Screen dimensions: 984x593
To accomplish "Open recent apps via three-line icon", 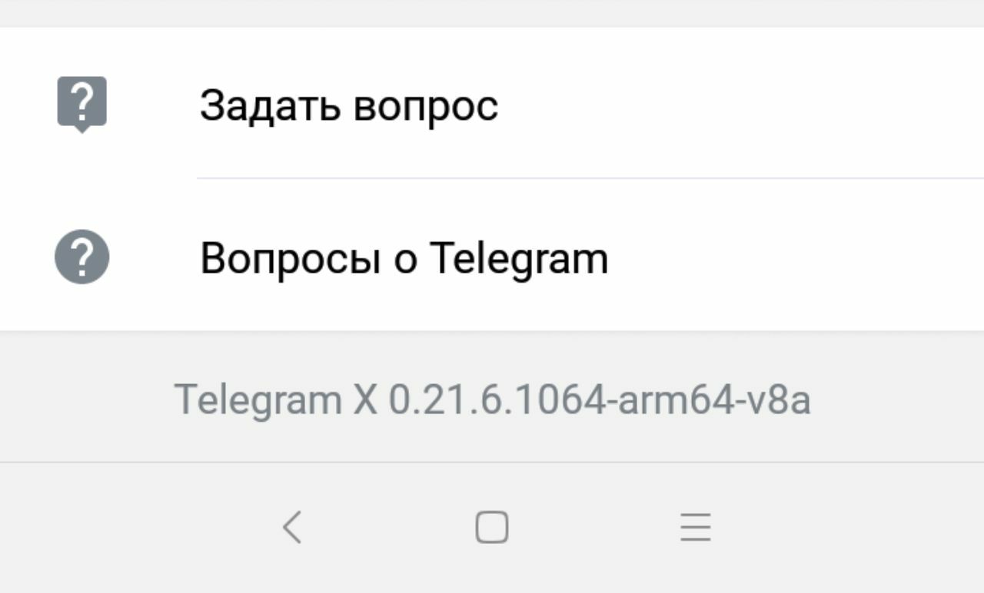I will click(696, 528).
